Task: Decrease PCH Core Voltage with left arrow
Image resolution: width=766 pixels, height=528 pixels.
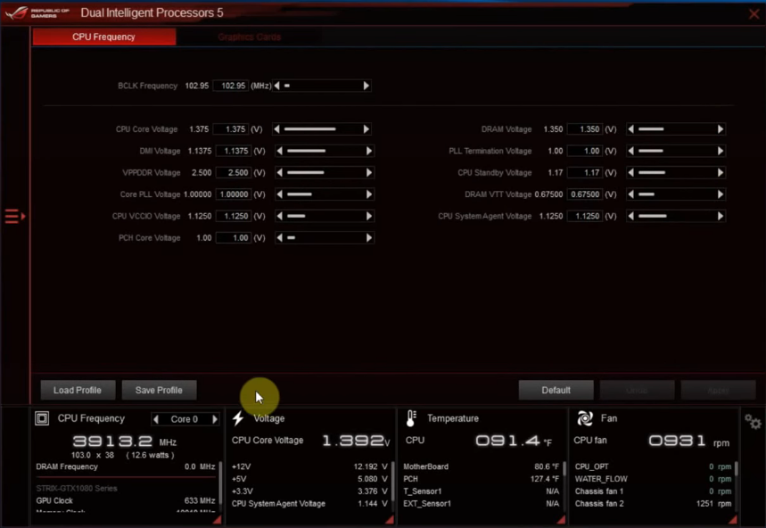Action: 279,238
